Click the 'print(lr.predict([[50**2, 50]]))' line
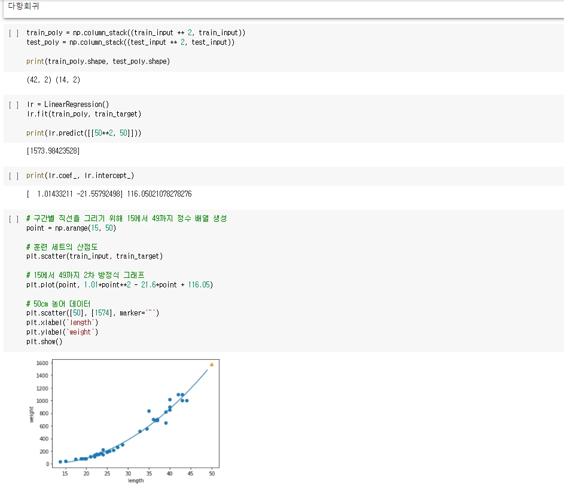 pos(84,133)
